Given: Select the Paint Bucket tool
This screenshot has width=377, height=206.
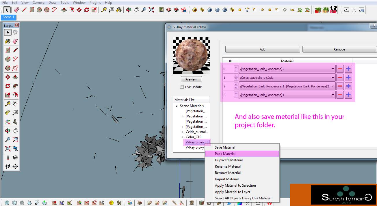Looking at the screenshot, I should click(x=7, y=41).
